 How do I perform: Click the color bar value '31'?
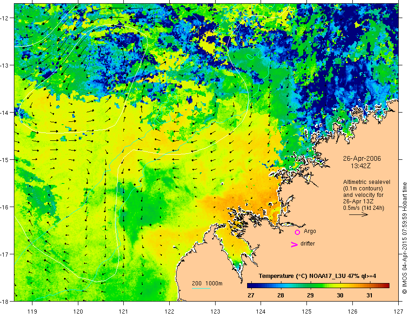click(x=369, y=295)
